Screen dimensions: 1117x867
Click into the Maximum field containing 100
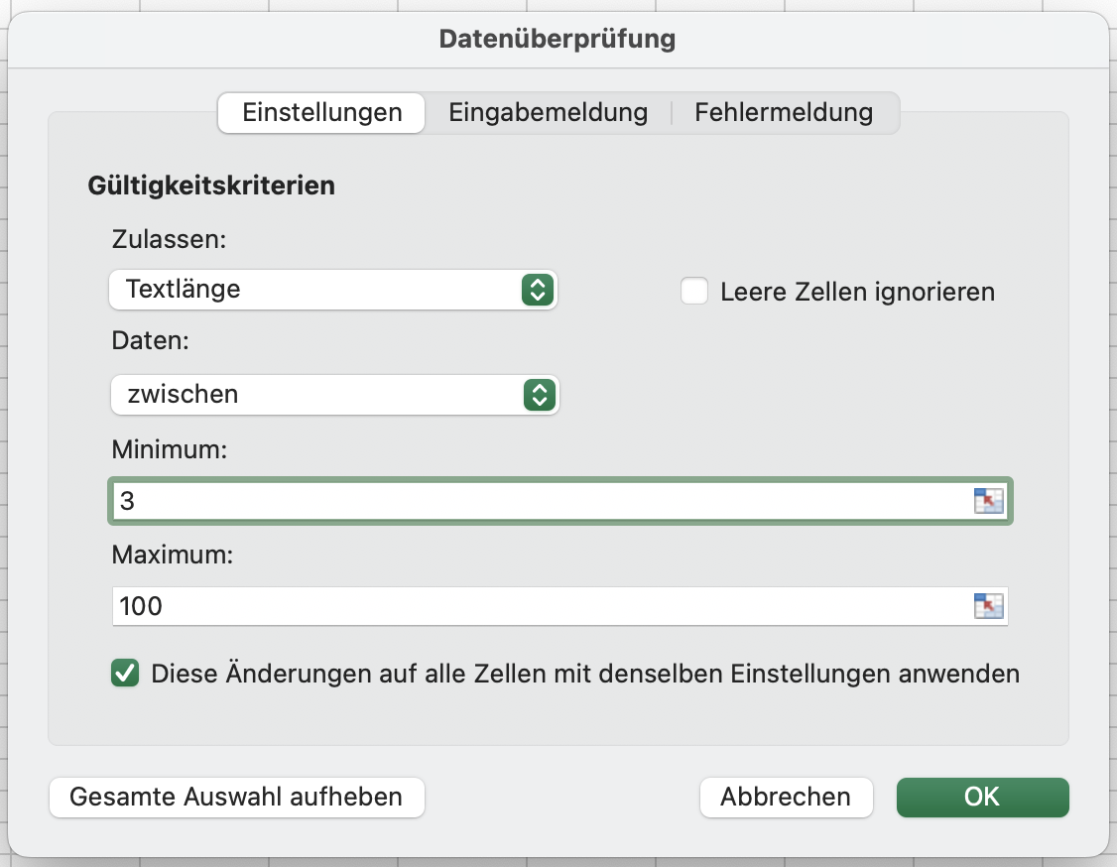536,605
